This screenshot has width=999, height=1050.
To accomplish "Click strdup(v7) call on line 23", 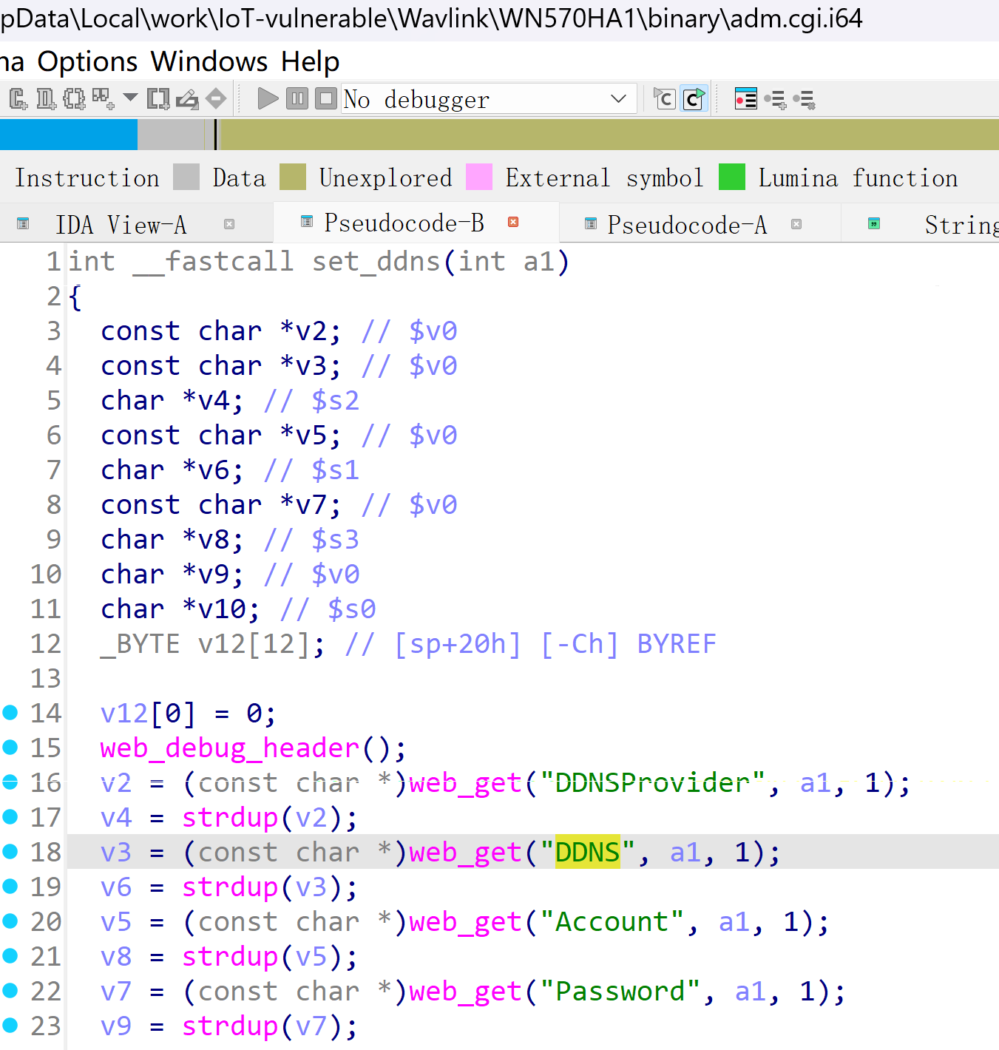I will click(x=263, y=1026).
